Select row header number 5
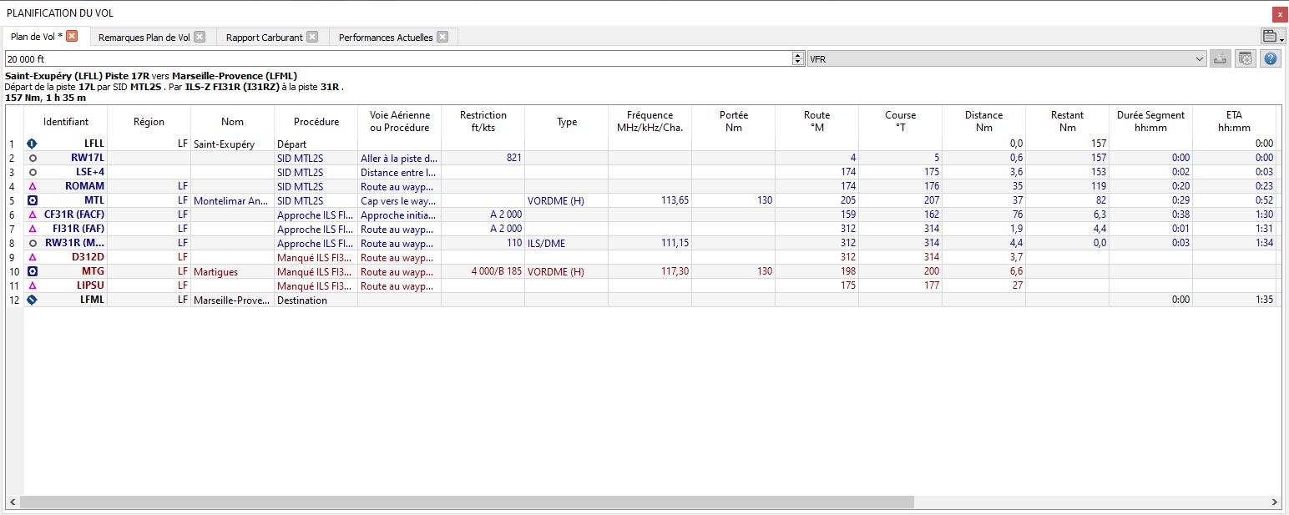The width and height of the screenshot is (1289, 515). (x=13, y=200)
